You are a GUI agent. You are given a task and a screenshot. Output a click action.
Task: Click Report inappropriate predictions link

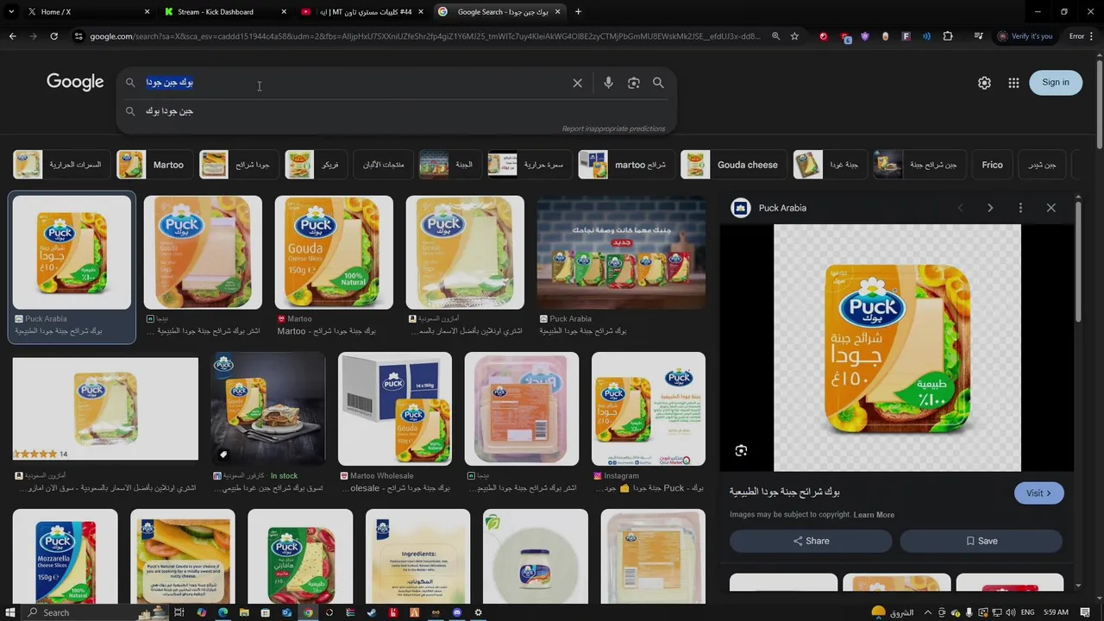click(613, 129)
